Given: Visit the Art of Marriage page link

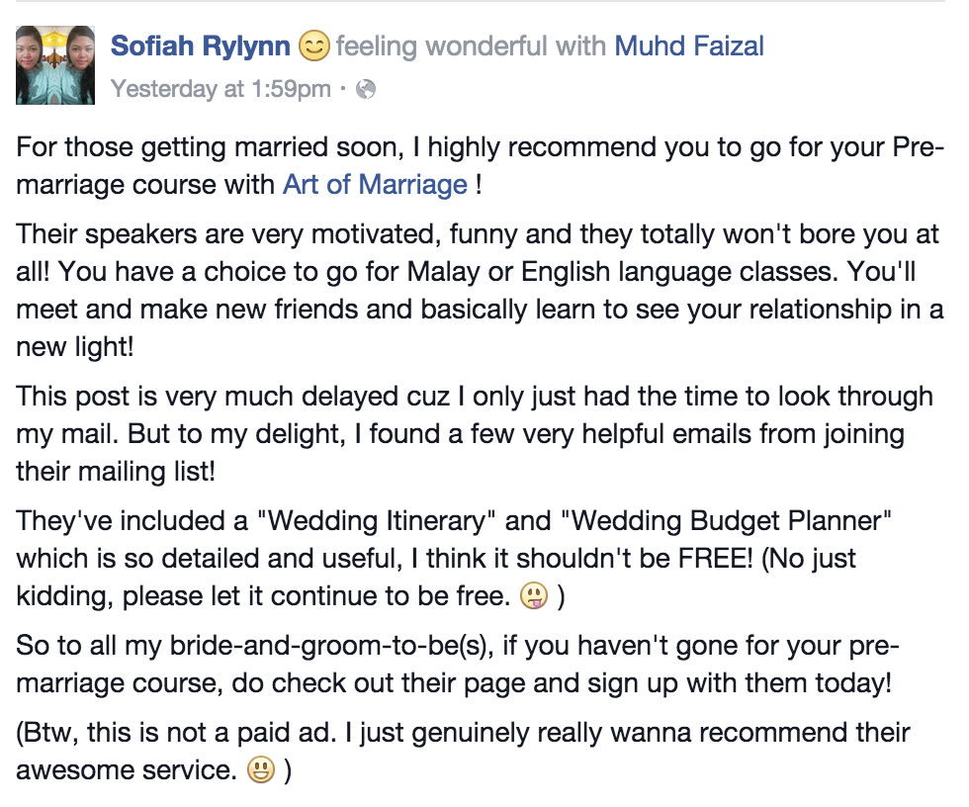Looking at the screenshot, I should tap(375, 185).
